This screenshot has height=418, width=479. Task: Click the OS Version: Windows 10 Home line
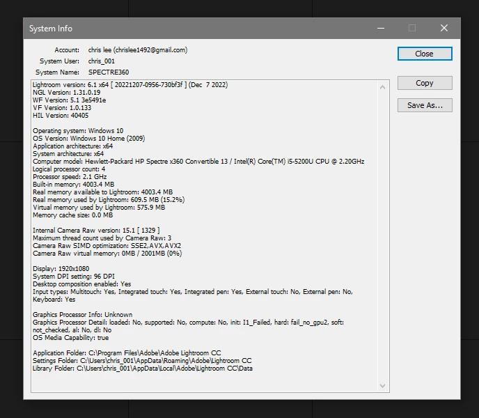(89, 138)
